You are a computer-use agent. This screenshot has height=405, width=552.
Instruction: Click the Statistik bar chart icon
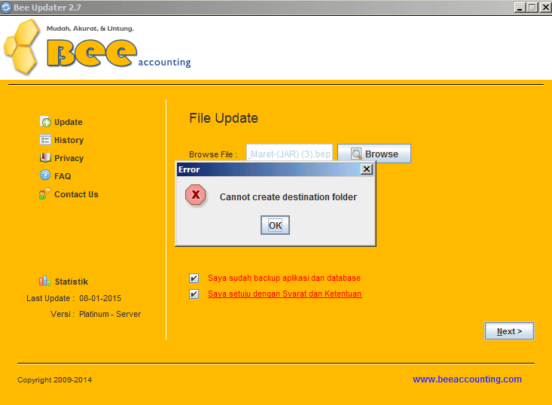point(45,282)
